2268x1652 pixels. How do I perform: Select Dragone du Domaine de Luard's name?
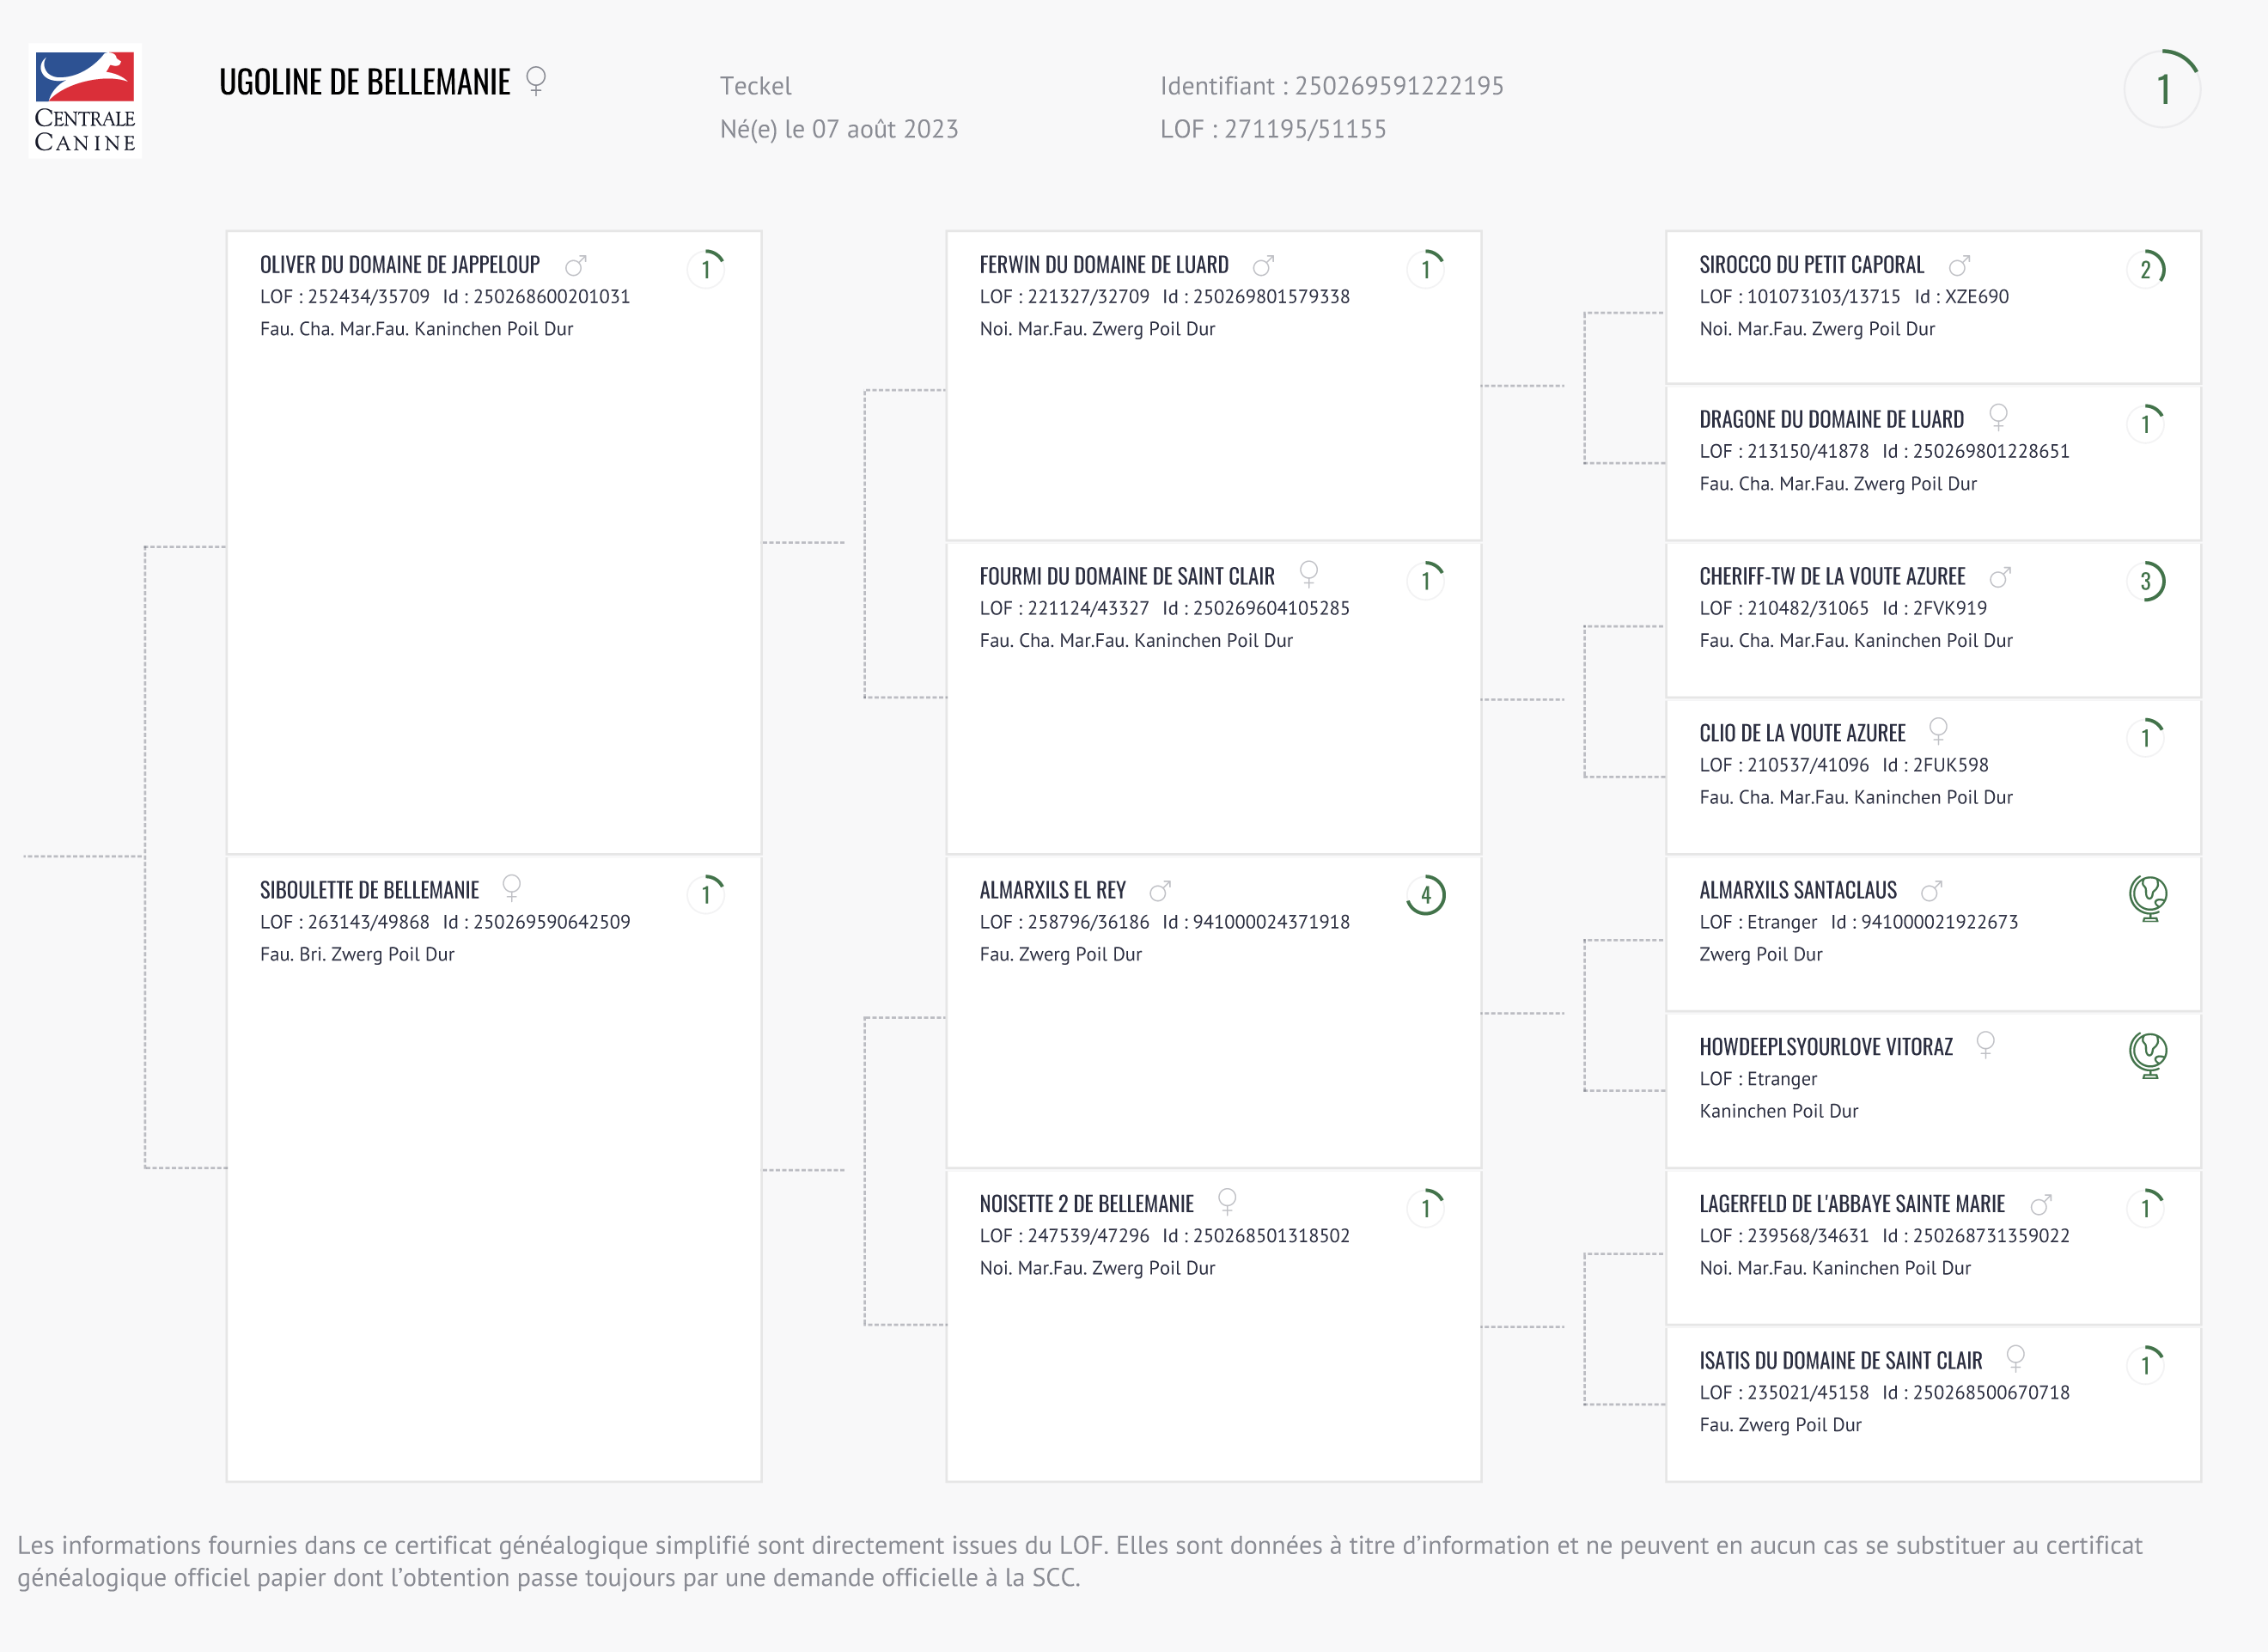[1831, 420]
